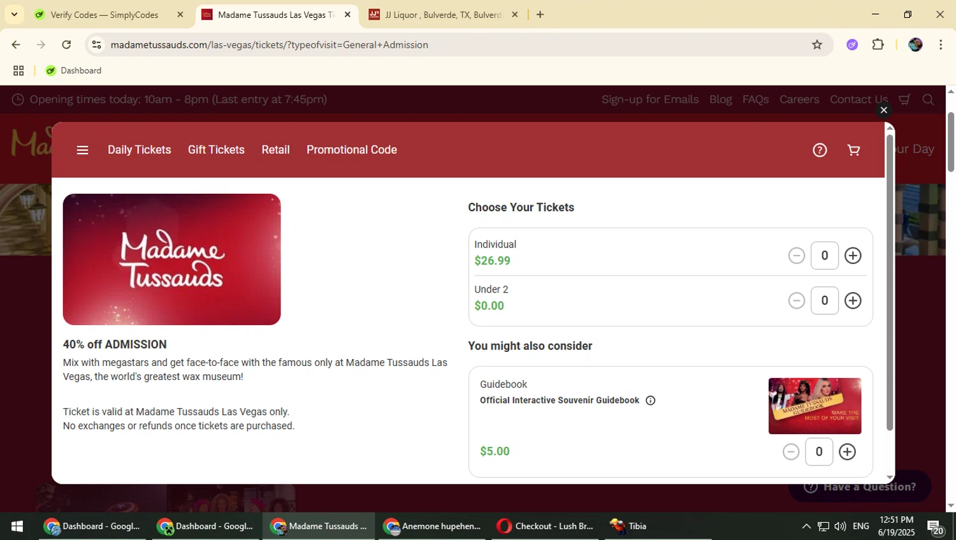The image size is (956, 540).
Task: Close the Verify Codes browser tab
Action: point(180,15)
